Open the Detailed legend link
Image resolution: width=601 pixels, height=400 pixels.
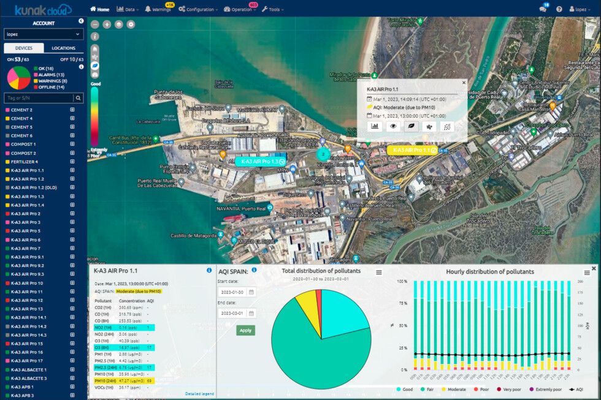click(x=199, y=393)
